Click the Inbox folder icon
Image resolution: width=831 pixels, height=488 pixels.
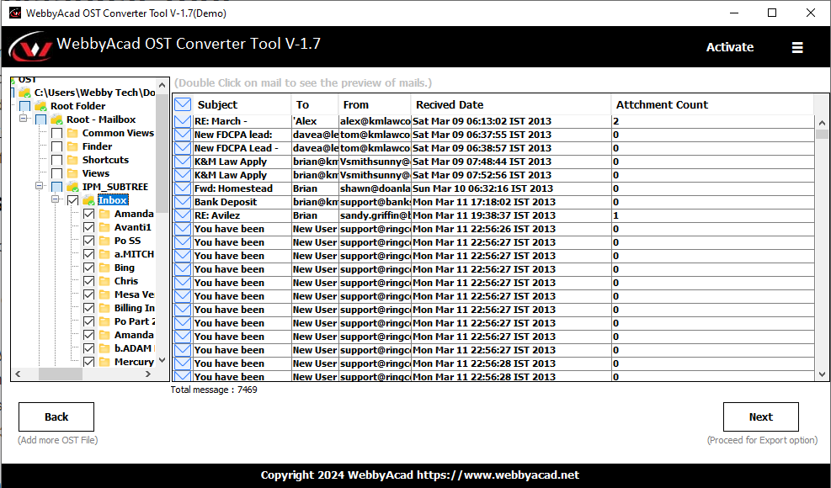tap(89, 200)
